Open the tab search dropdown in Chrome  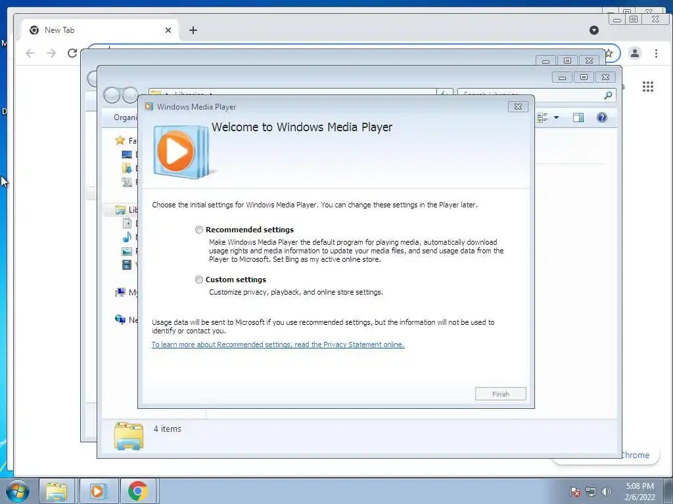click(x=594, y=30)
